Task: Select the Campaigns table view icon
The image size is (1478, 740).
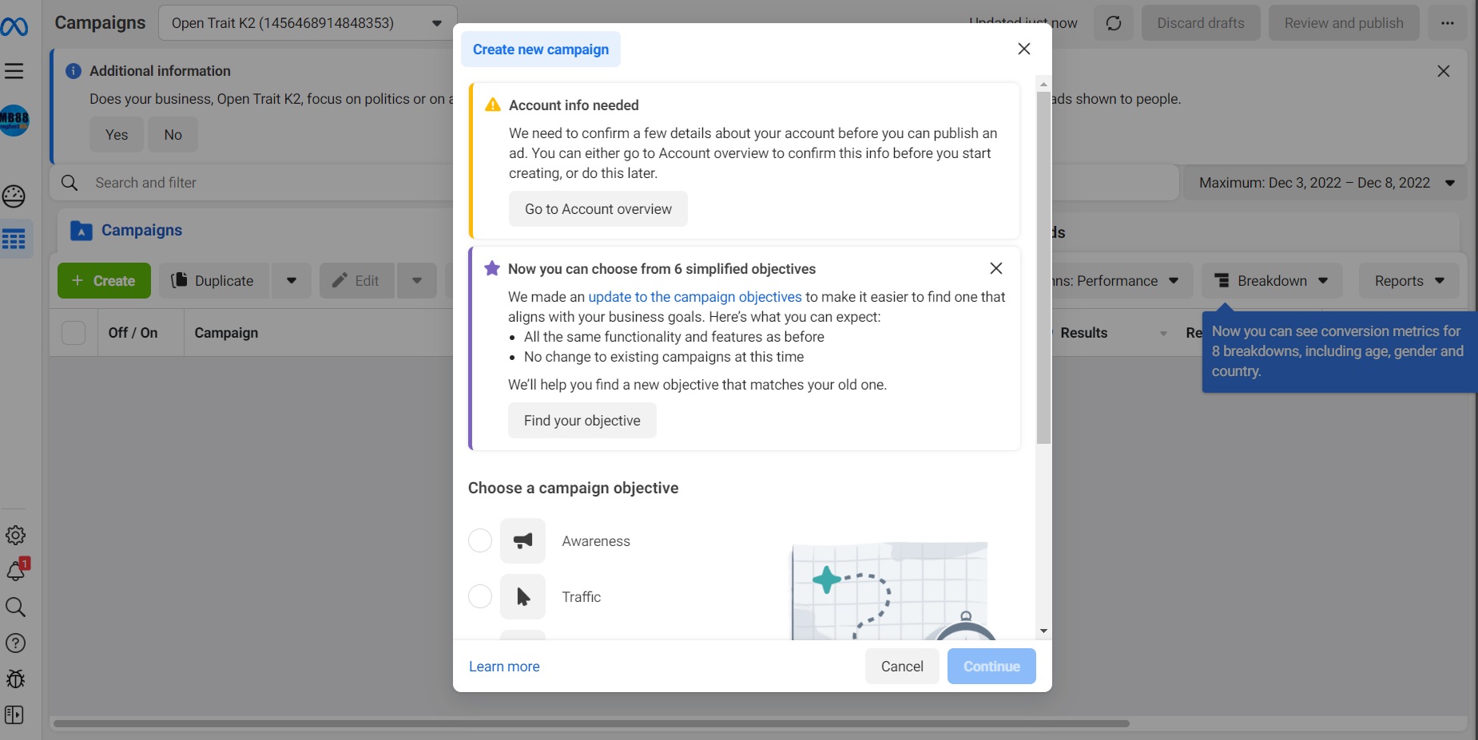Action: click(x=14, y=239)
